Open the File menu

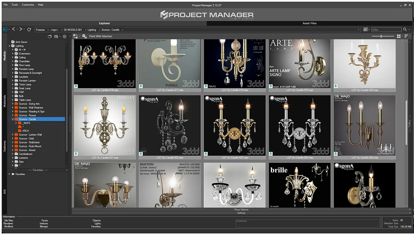(6, 5)
